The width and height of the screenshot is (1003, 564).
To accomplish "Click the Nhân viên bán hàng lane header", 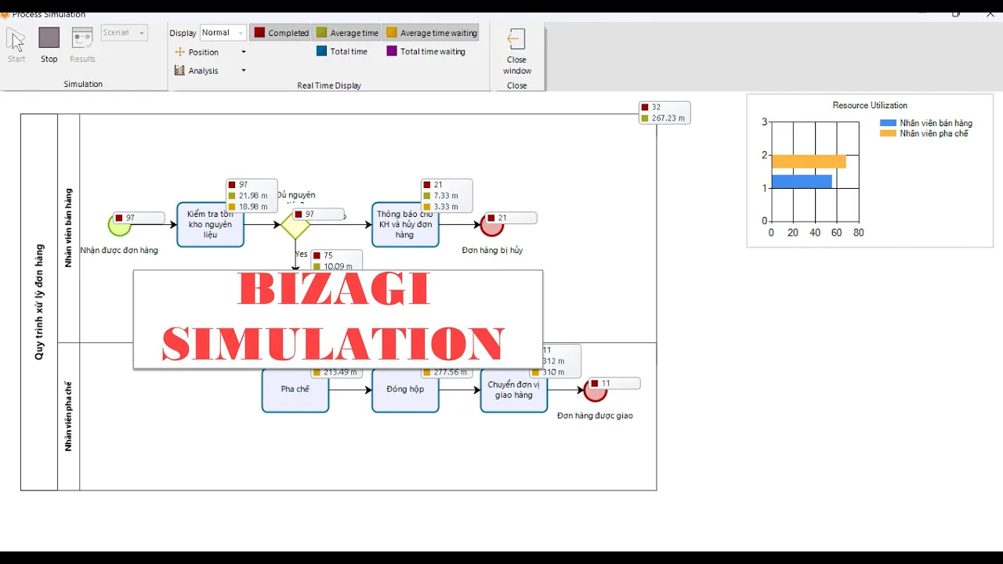I will [68, 228].
